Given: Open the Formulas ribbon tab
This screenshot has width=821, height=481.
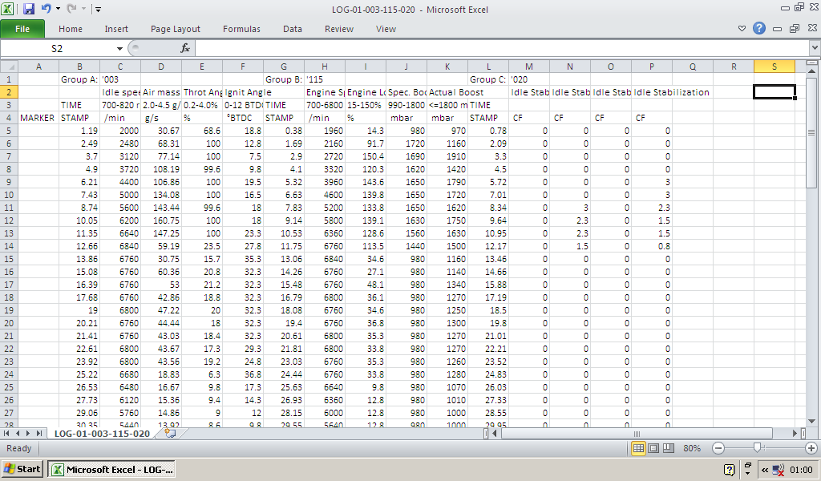Looking at the screenshot, I should (x=241, y=29).
